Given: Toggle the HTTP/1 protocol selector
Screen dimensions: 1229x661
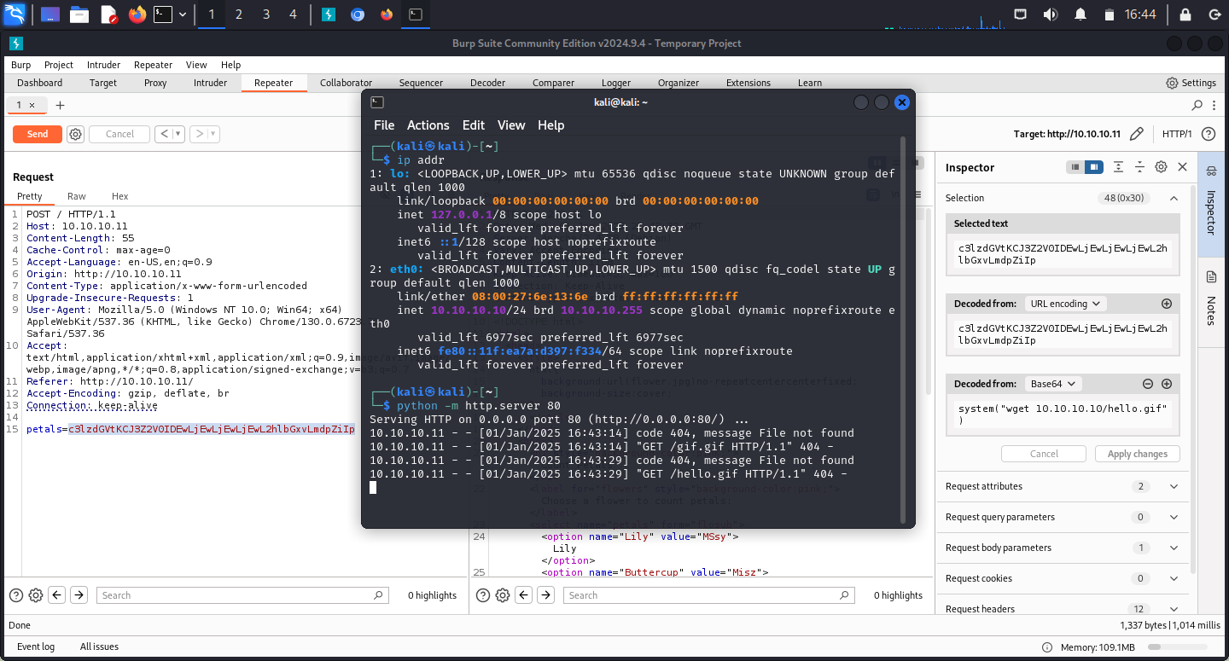Looking at the screenshot, I should click(1177, 134).
